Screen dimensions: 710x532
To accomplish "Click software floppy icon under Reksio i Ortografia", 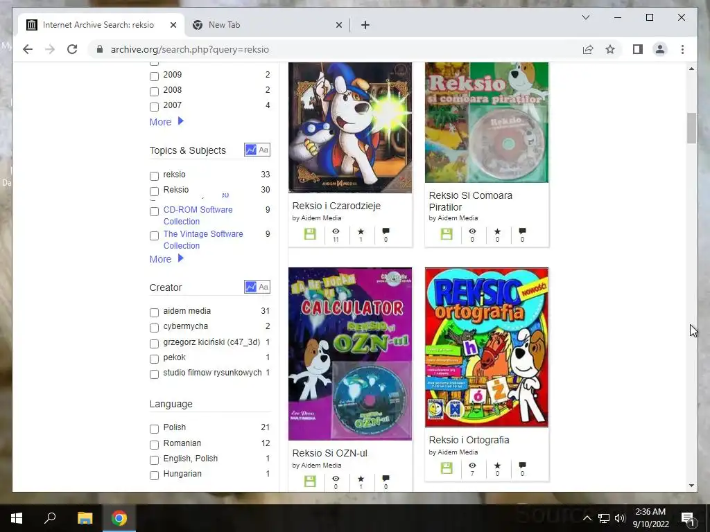I will click(x=447, y=468).
